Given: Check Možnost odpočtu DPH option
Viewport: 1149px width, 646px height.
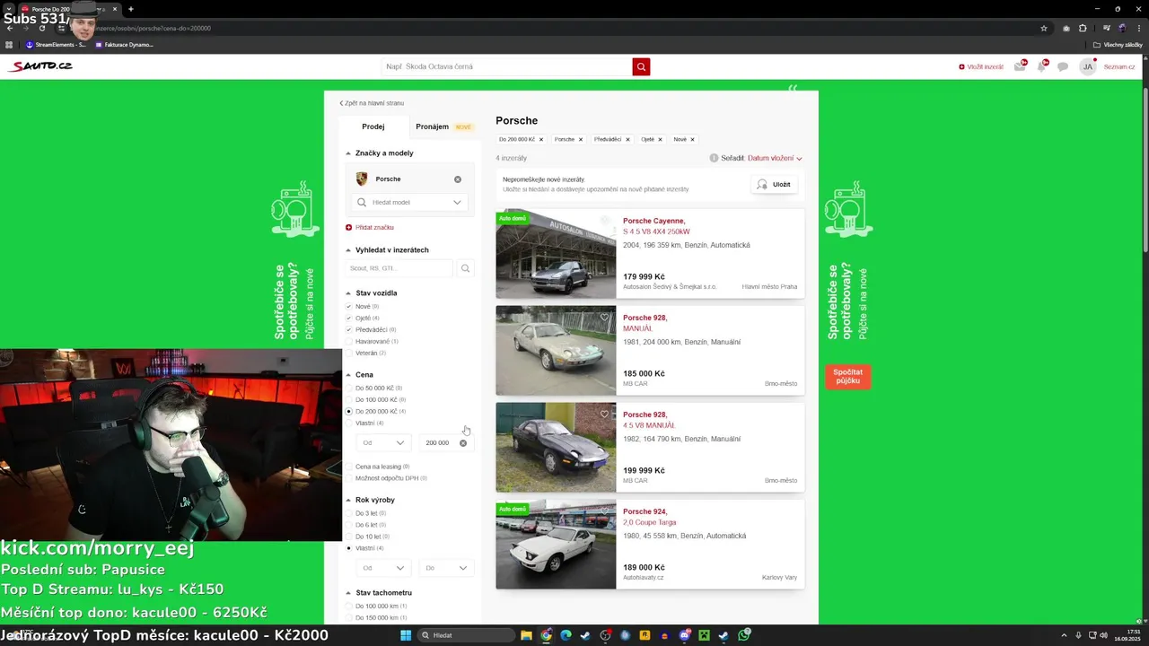Looking at the screenshot, I should coord(349,479).
